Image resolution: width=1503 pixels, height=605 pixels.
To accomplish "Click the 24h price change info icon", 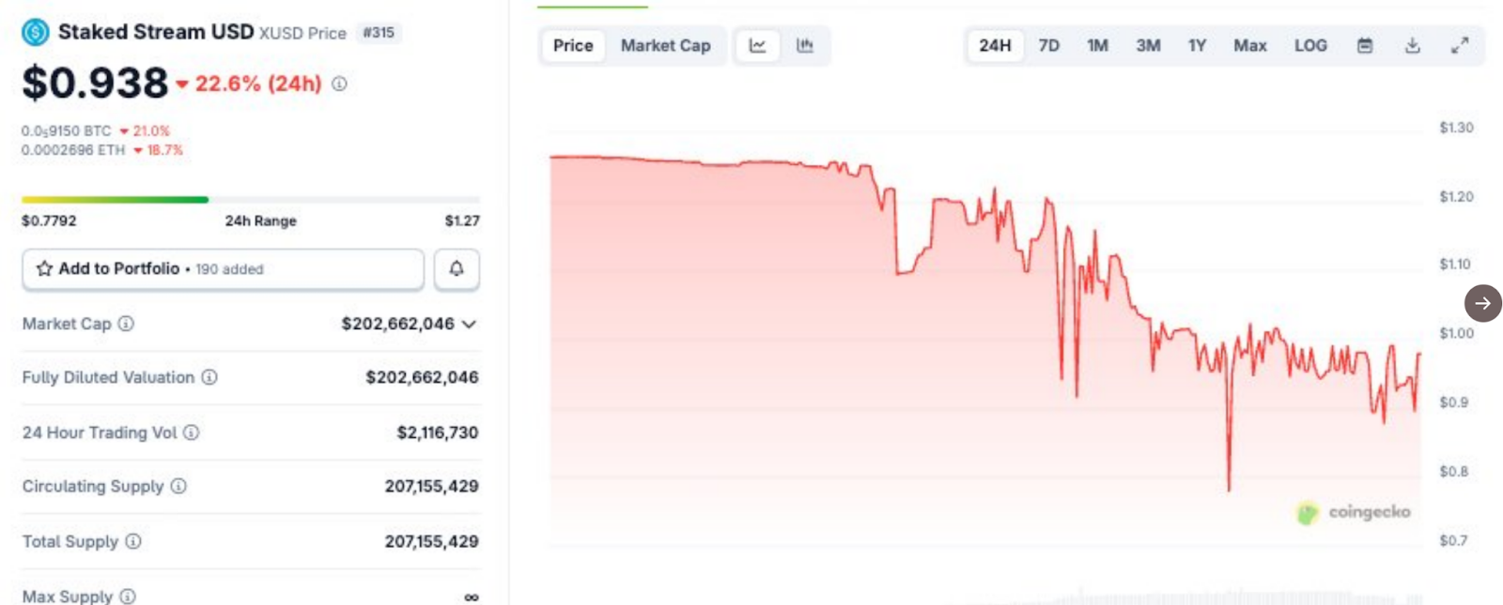I will pos(339,83).
